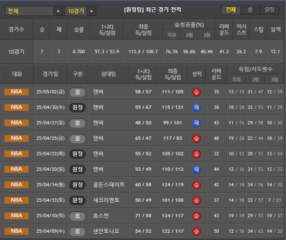Click the 홈 badge in the 휴스턴 row

[x=77, y=216]
